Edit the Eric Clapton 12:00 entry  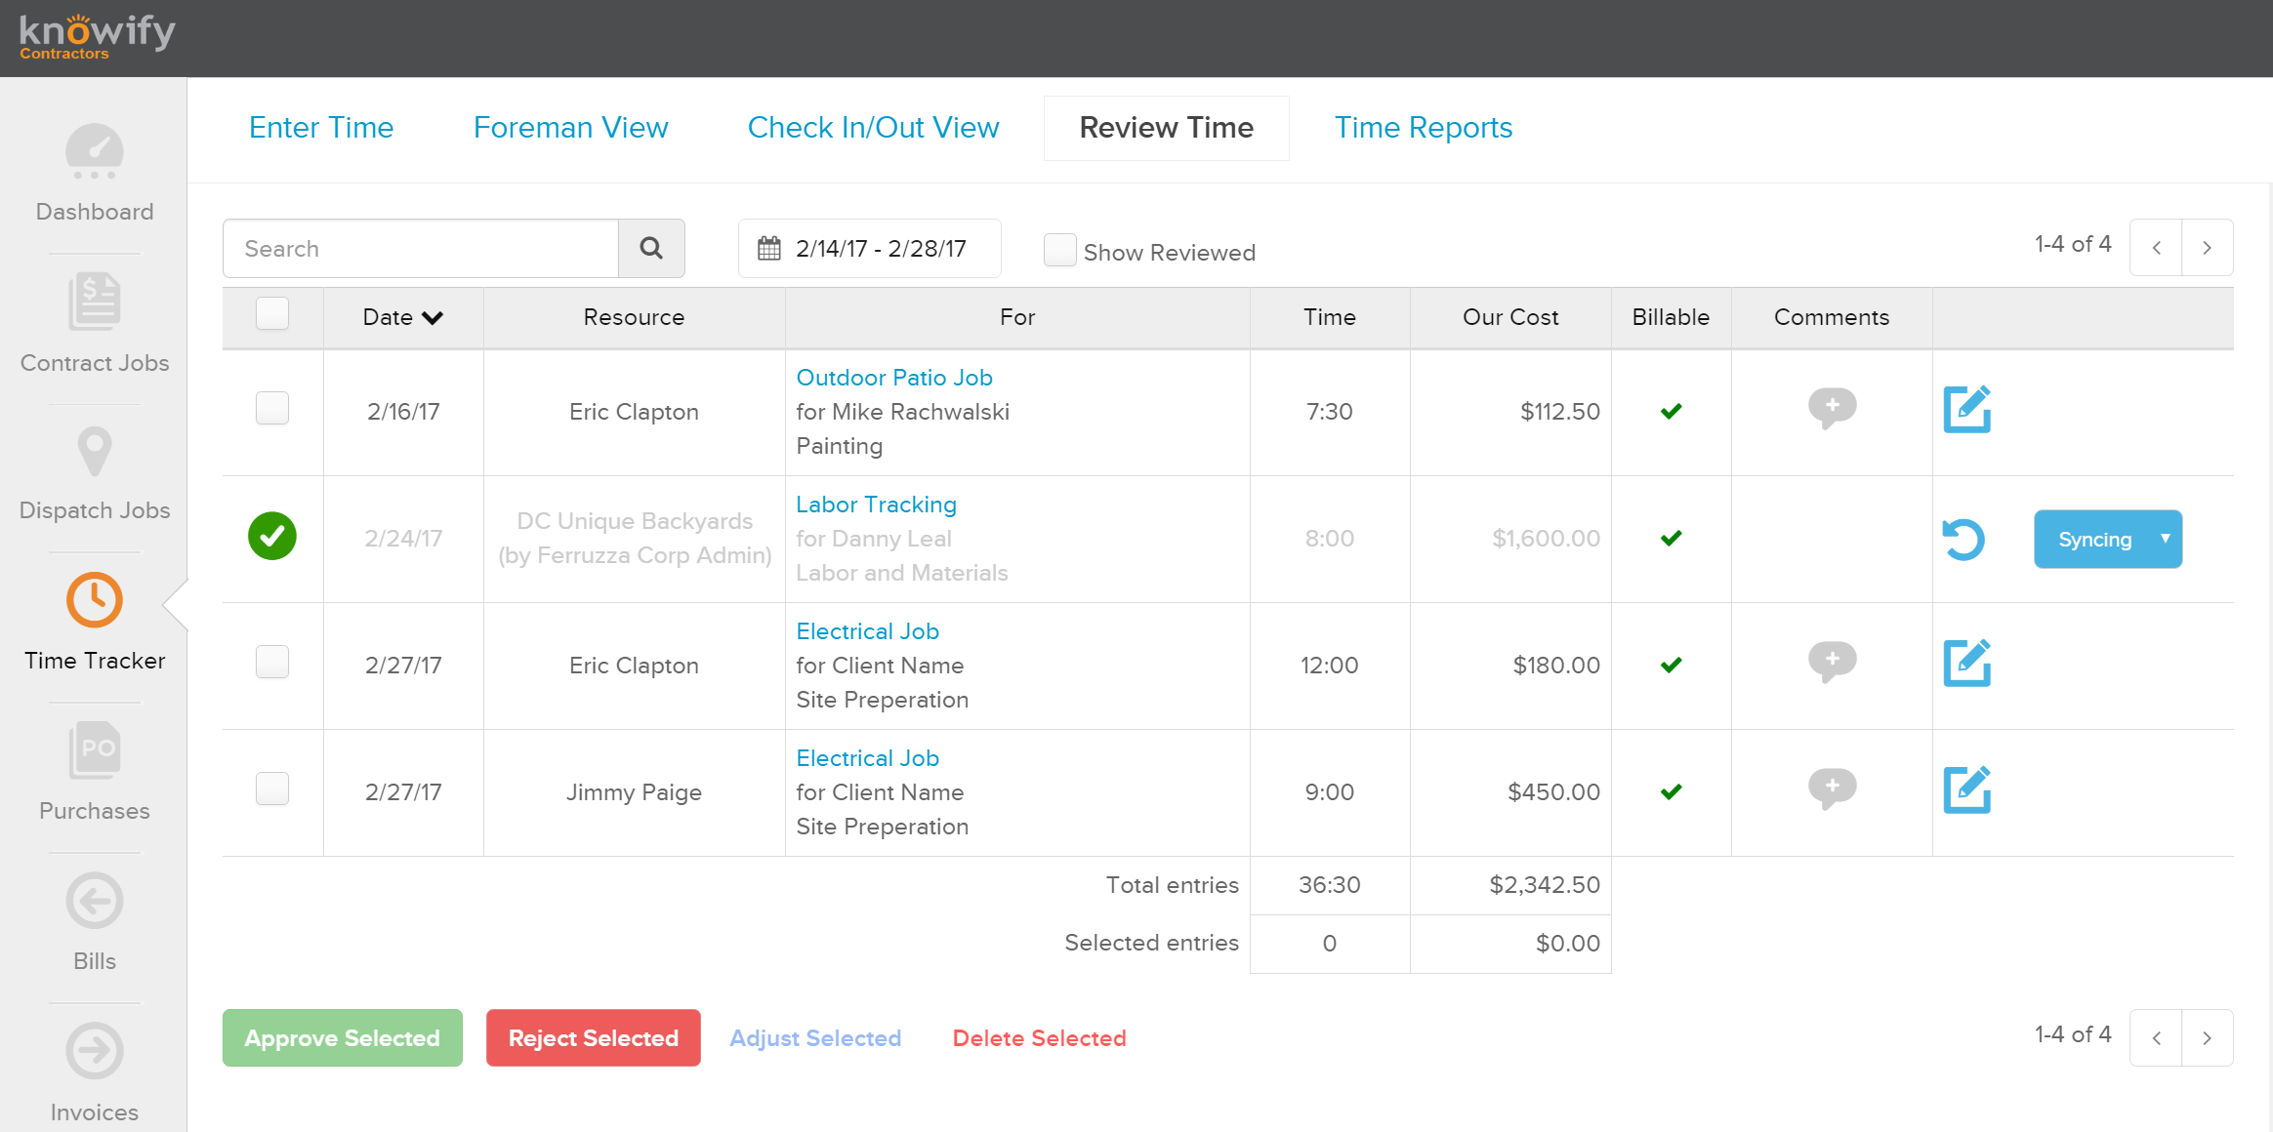(x=1967, y=663)
